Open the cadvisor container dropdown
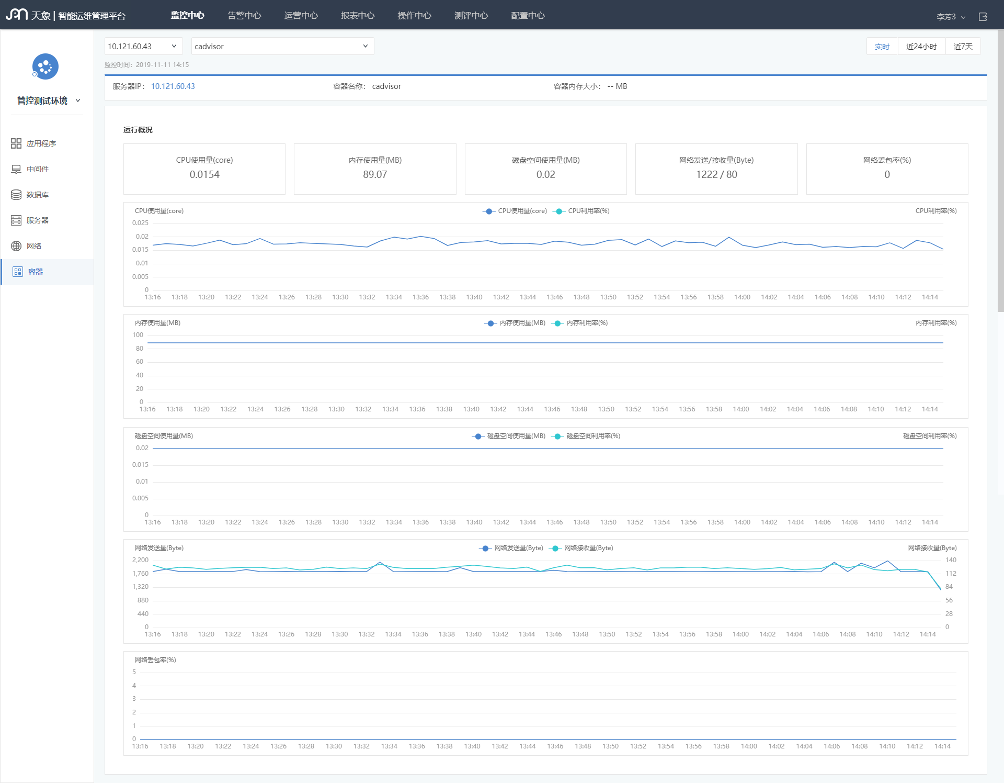This screenshot has width=1004, height=783. [282, 46]
